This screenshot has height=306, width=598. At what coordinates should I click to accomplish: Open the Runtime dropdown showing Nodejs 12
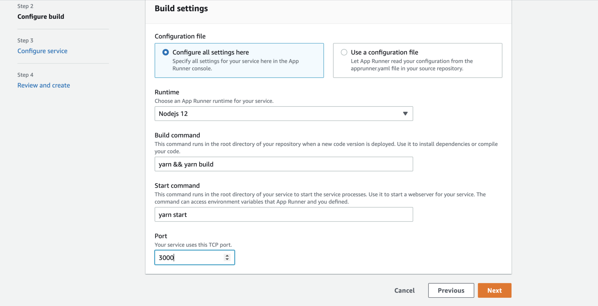(284, 114)
